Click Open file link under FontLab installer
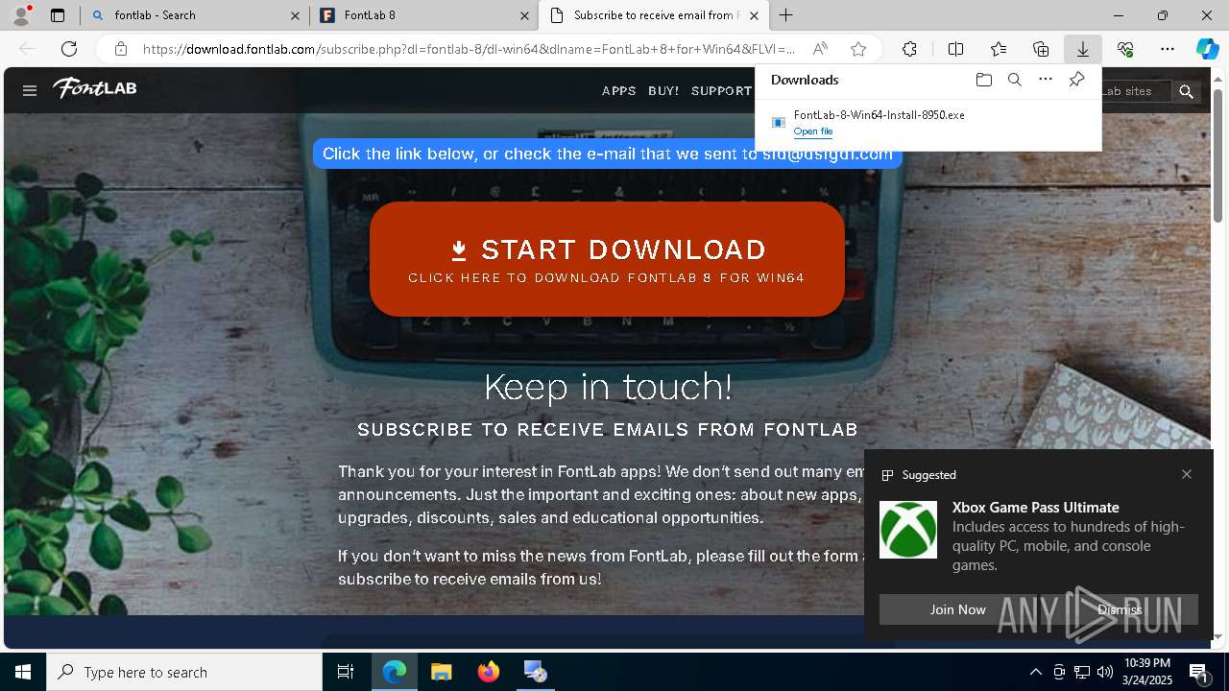1229x691 pixels. tap(813, 131)
